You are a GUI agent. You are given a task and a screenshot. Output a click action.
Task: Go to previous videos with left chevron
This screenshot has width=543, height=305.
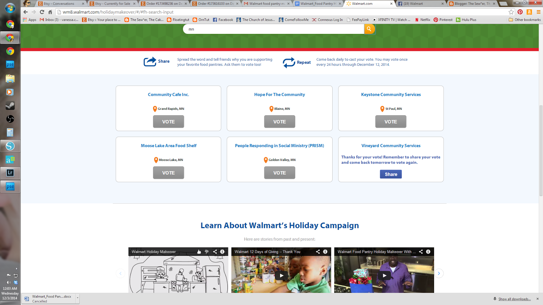[120, 273]
